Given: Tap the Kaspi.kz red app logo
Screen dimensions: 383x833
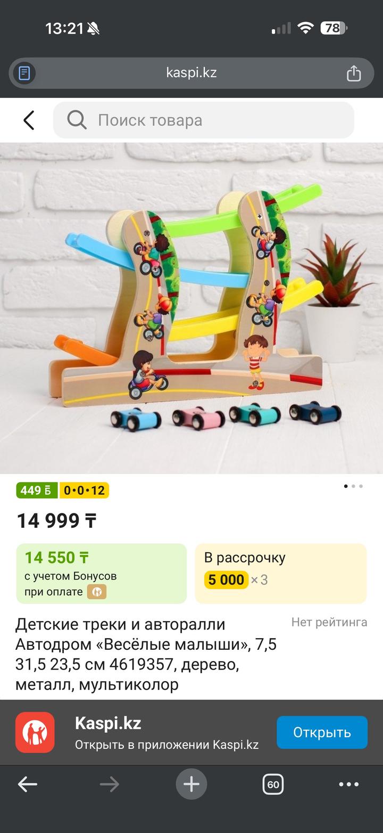Looking at the screenshot, I should [x=35, y=732].
